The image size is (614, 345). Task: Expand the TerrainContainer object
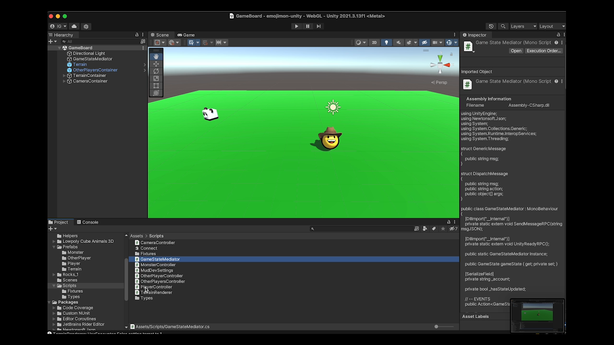65,76
